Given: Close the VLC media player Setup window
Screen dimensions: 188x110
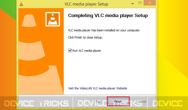Looking at the screenshot, I should point(150,3).
